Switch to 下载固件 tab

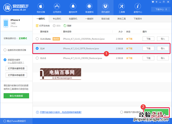coord(138,19)
